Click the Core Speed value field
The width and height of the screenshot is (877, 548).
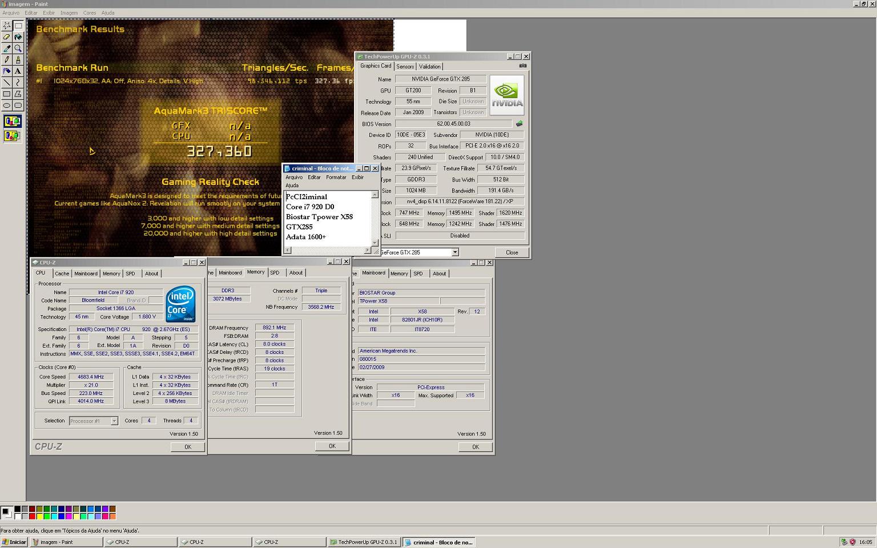point(91,377)
